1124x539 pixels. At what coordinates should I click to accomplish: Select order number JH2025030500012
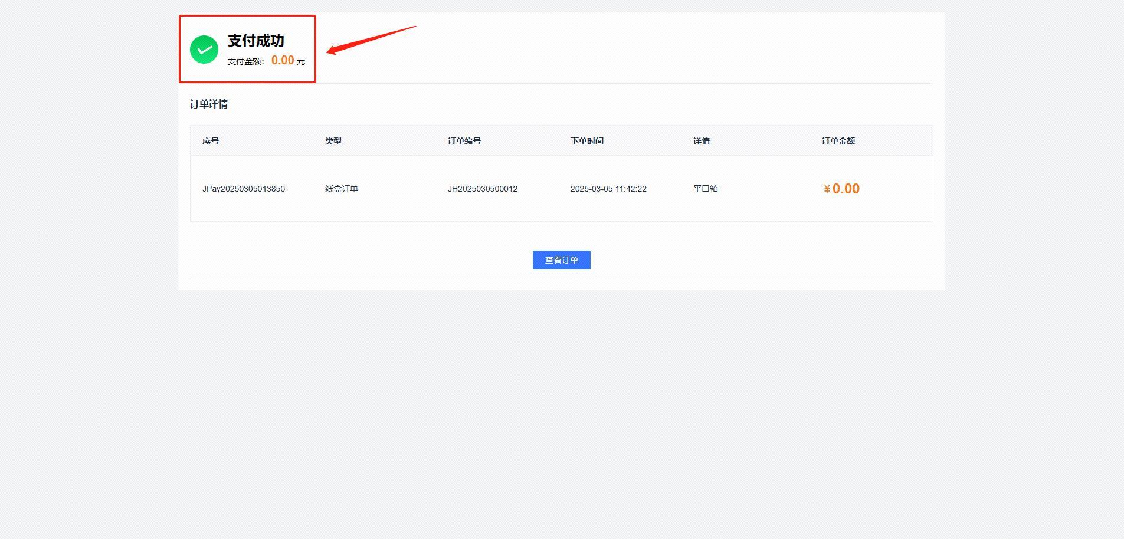tap(483, 189)
